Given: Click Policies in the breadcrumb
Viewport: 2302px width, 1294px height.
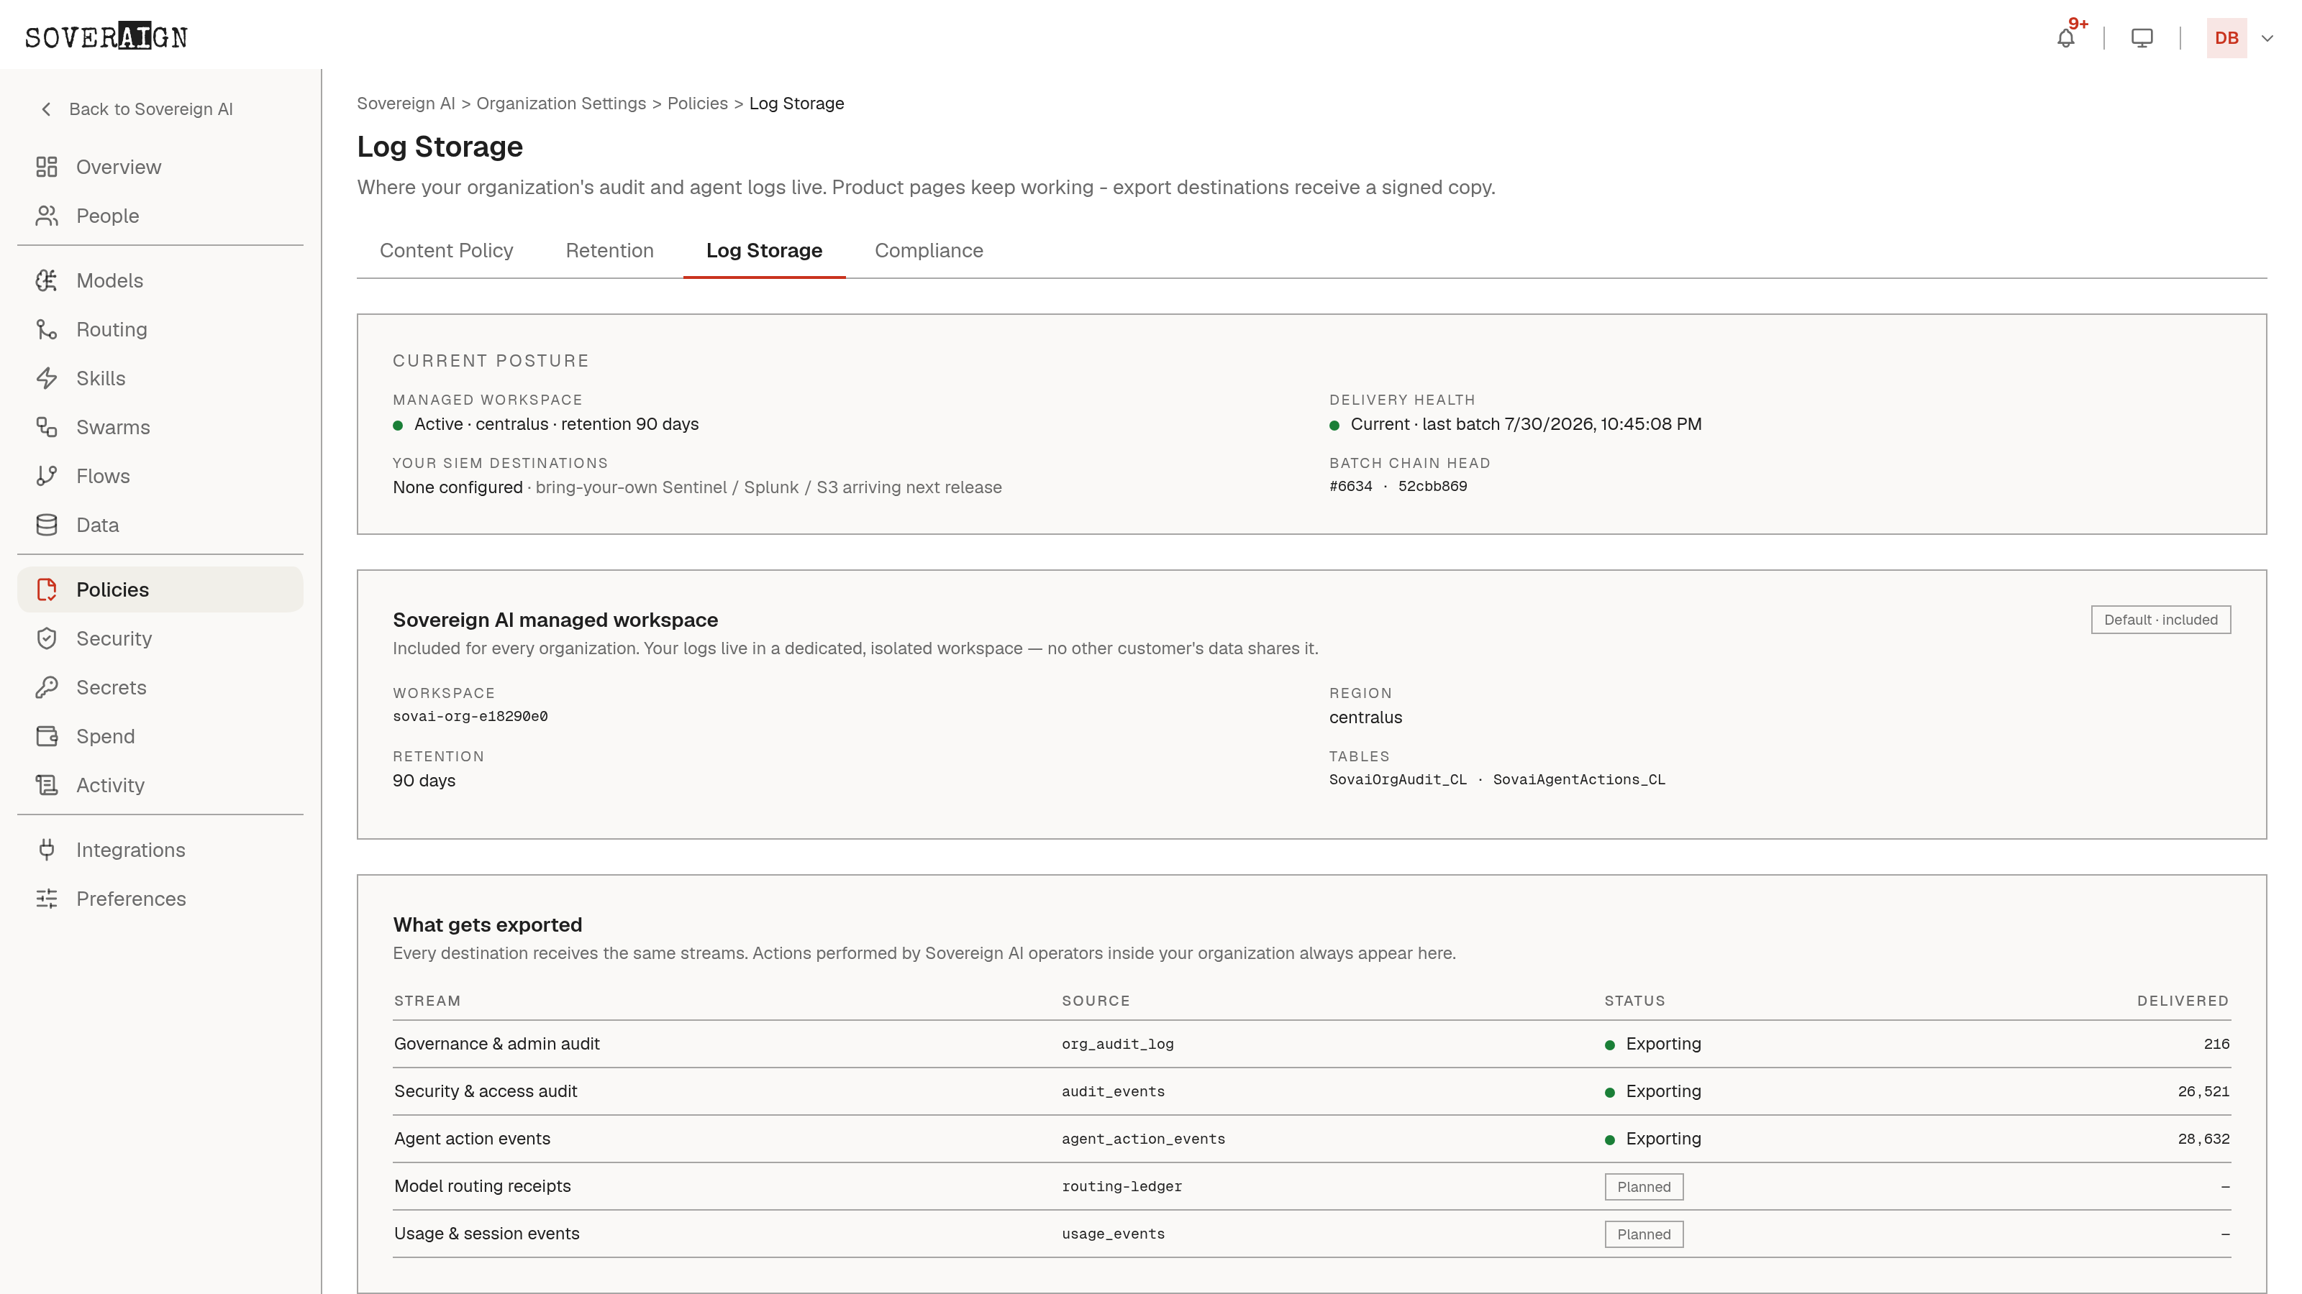Looking at the screenshot, I should 697,104.
